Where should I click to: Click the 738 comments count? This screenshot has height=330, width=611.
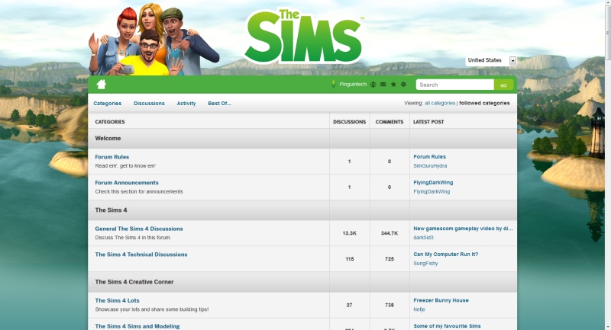(390, 305)
